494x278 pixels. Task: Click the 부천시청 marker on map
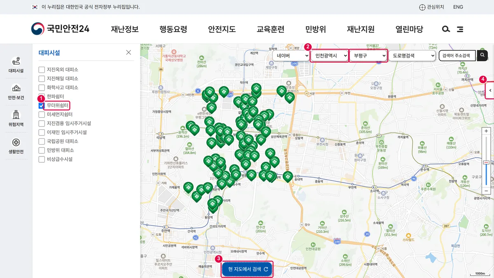pyautogui.click(x=322, y=141)
